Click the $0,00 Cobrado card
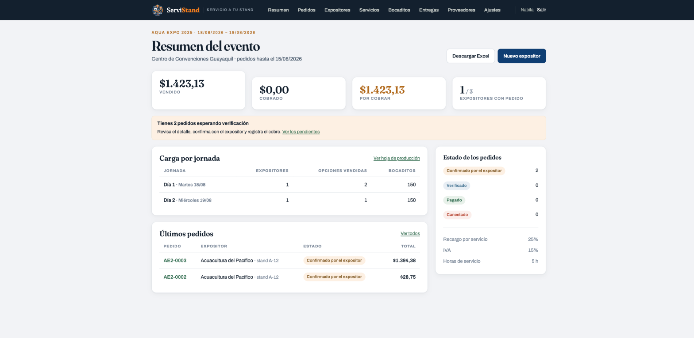 (x=299, y=93)
